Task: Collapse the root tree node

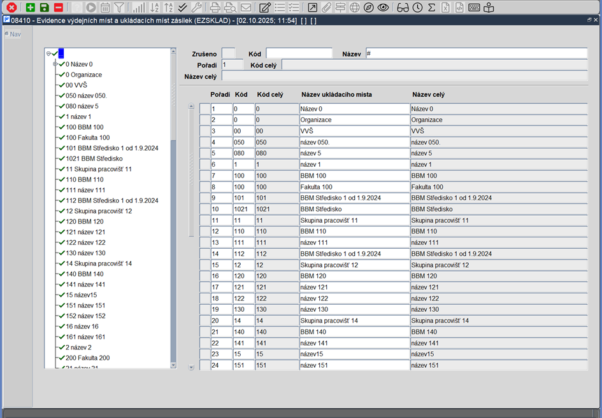Action: pyautogui.click(x=49, y=54)
